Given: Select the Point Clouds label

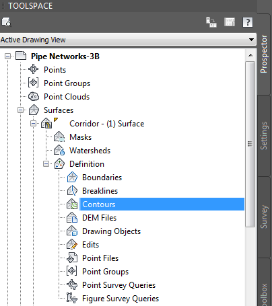Looking at the screenshot, I should point(67,97).
